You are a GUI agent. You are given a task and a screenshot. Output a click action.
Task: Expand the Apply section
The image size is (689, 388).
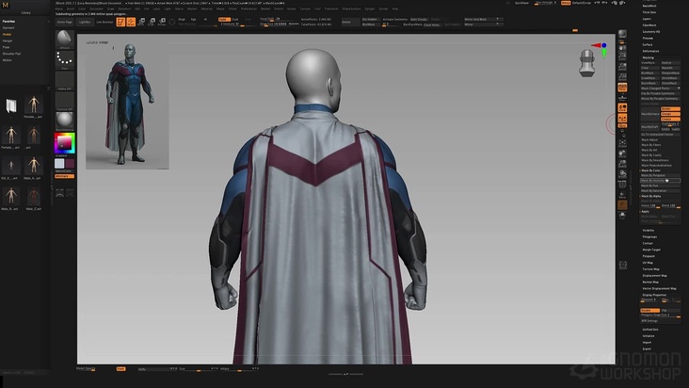(x=645, y=212)
